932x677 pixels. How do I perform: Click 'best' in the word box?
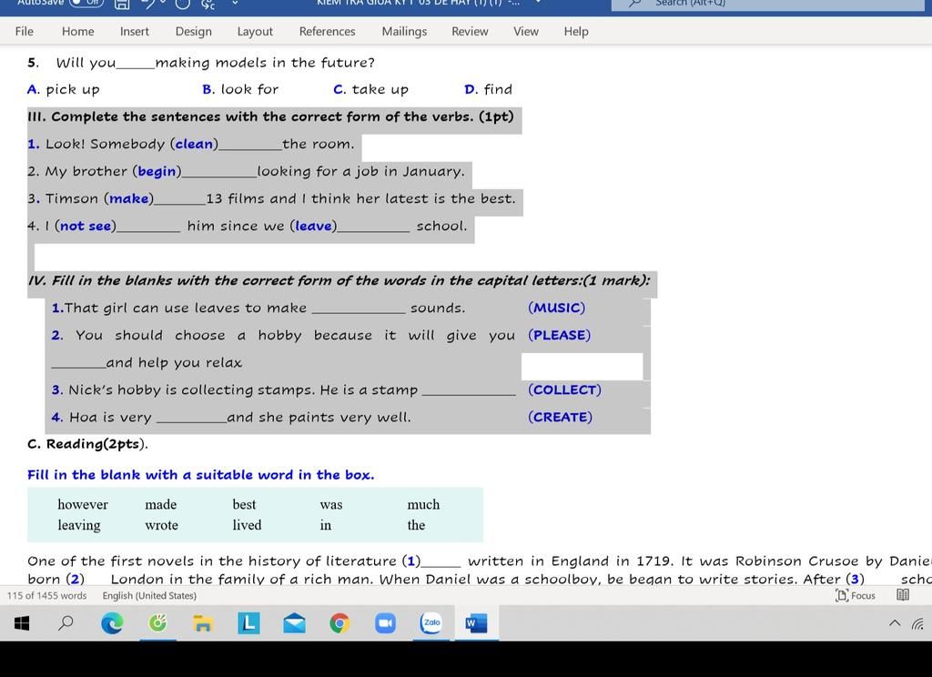click(x=244, y=505)
